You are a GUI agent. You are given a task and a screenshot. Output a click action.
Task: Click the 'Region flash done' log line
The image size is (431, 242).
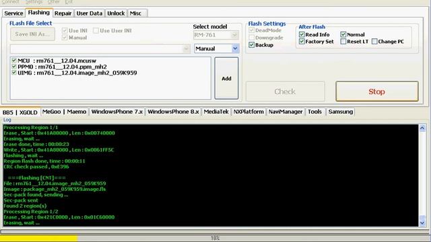click(x=44, y=161)
